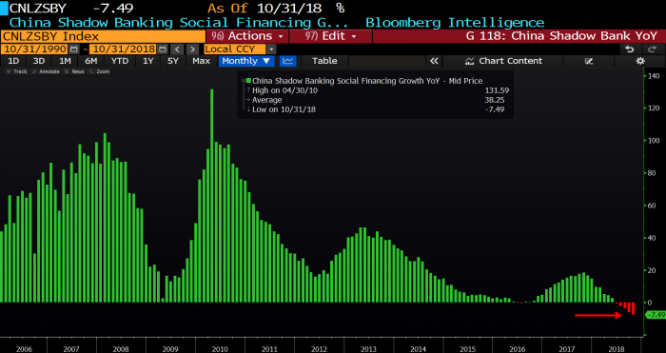Click the 131.59 high value
Viewport: 666px width, 353px height.
pos(497,90)
